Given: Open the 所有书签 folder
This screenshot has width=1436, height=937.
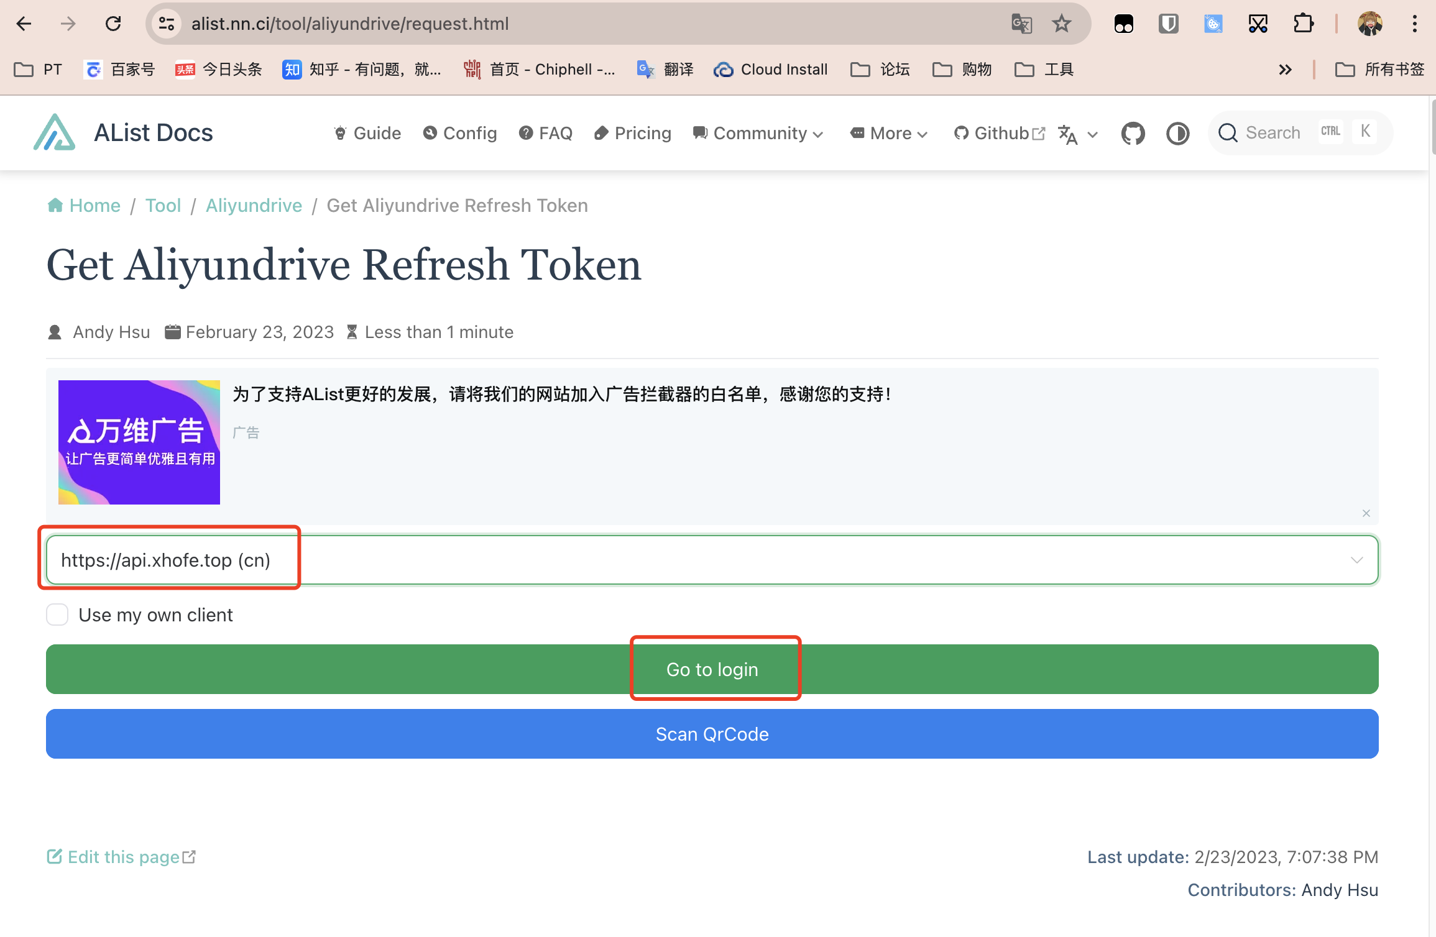Looking at the screenshot, I should coord(1380,69).
